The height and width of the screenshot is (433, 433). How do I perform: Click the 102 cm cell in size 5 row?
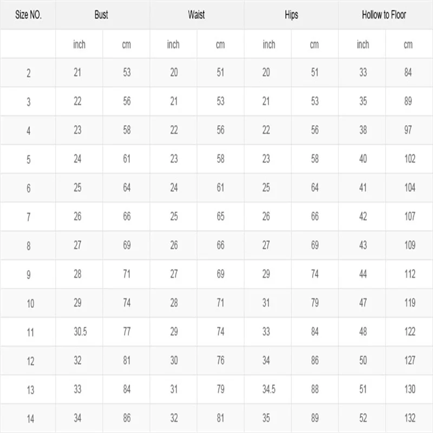(x=409, y=159)
